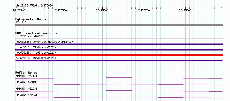This screenshot has height=101, width=230.
Task: Click the left arrowhead of the ruler
Action: point(16,8)
